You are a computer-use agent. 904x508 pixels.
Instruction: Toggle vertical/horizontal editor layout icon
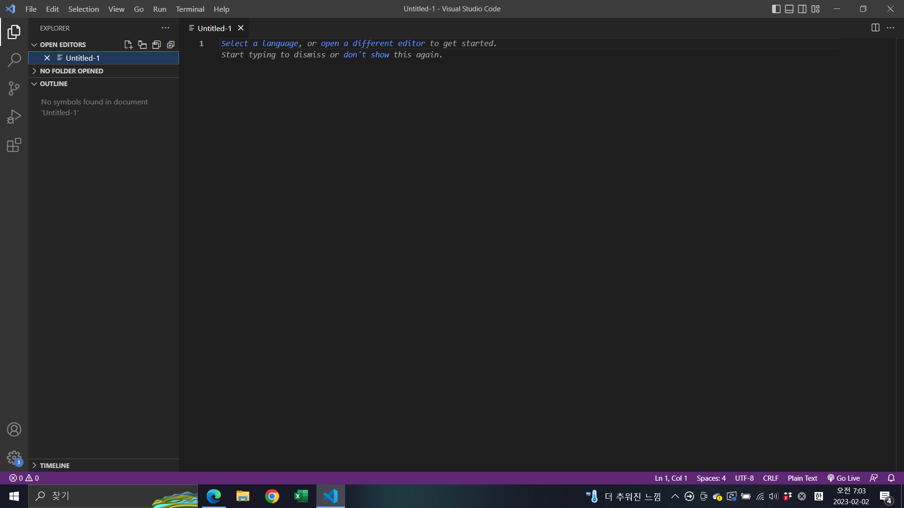coord(142,45)
